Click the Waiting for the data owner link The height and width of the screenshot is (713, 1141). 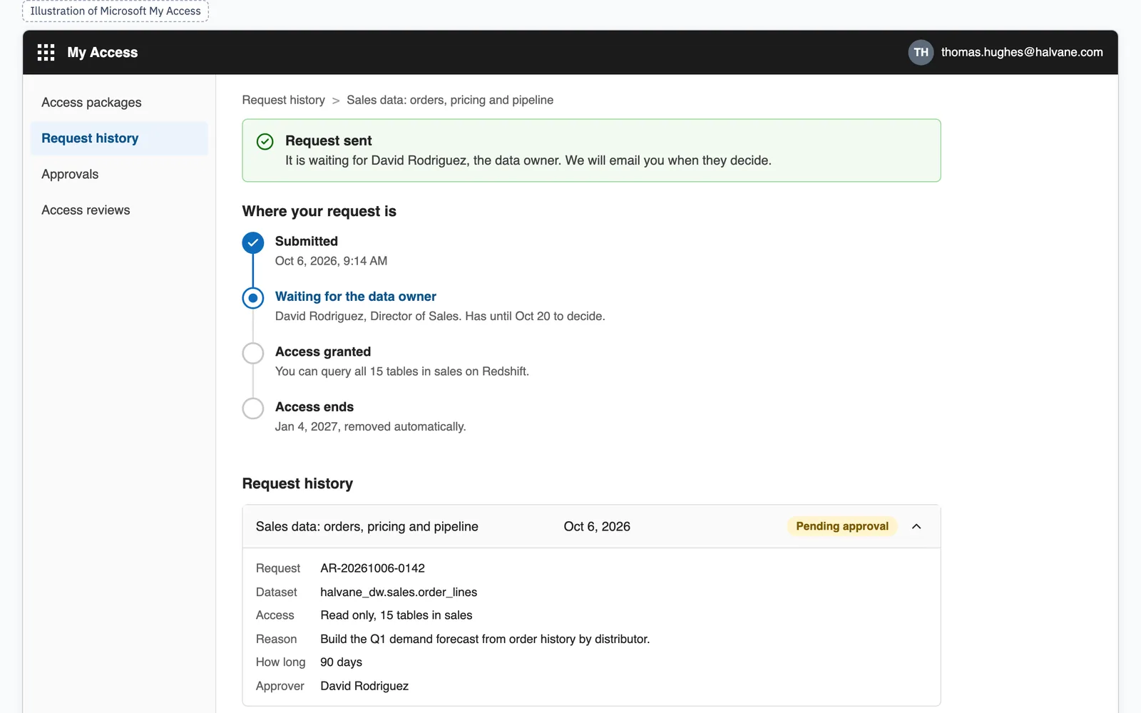(x=356, y=297)
